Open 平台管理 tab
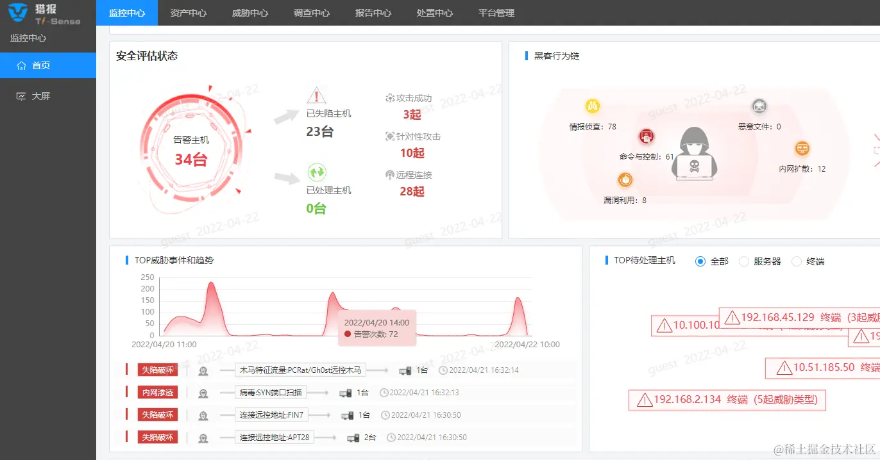Viewport: 880px width, 460px height. tap(496, 13)
